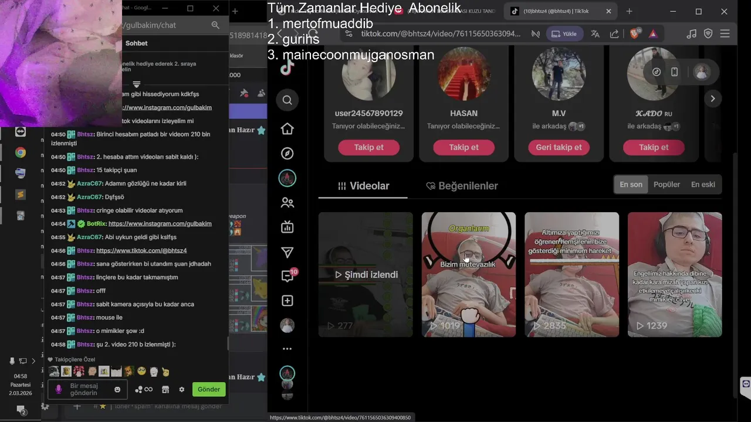Close the bhtsz4 TikTok browser tab

click(608, 11)
